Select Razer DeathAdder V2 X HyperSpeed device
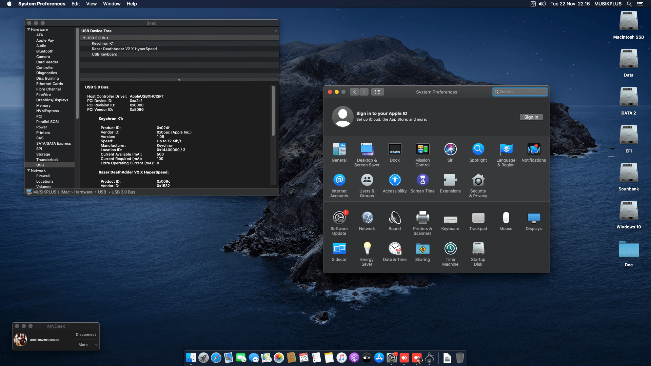Screen dimensions: 651x366 124,49
